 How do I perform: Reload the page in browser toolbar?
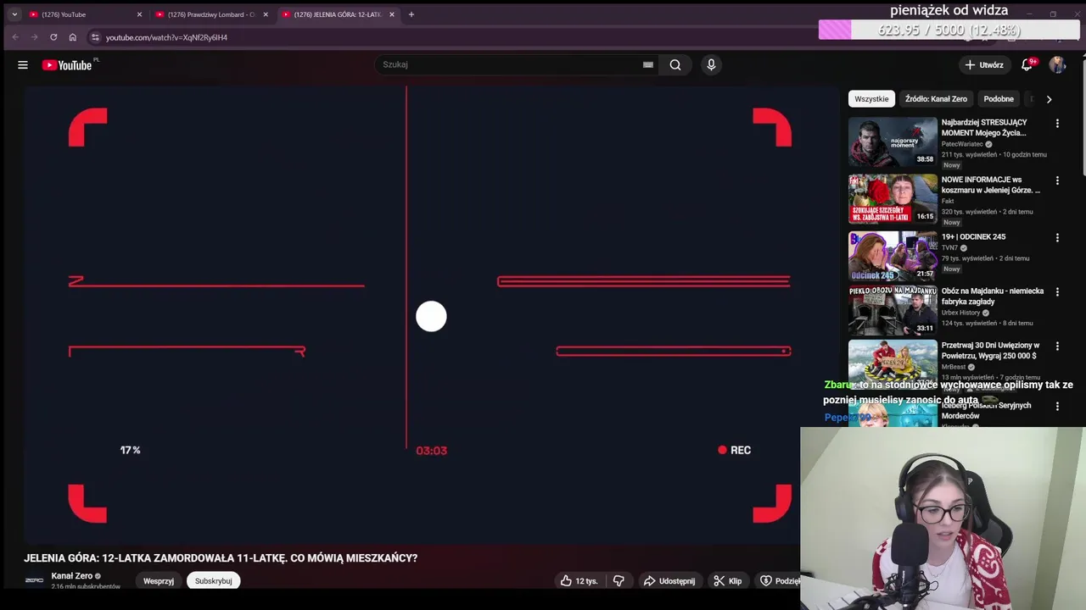(x=53, y=37)
